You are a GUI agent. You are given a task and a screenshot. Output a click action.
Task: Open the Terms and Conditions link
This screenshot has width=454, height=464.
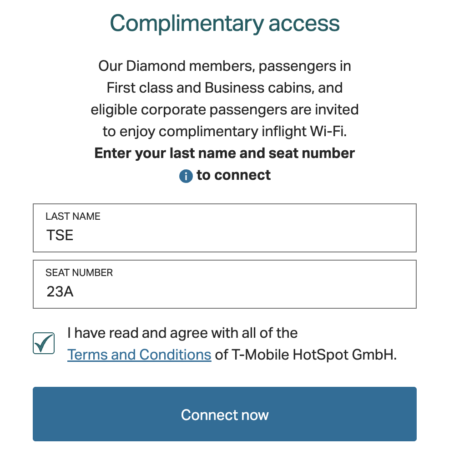pyautogui.click(x=139, y=355)
